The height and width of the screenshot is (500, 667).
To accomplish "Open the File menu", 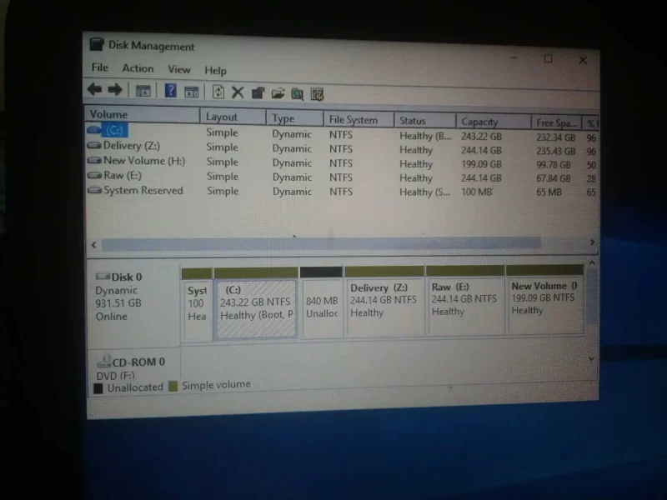I will pyautogui.click(x=99, y=67).
